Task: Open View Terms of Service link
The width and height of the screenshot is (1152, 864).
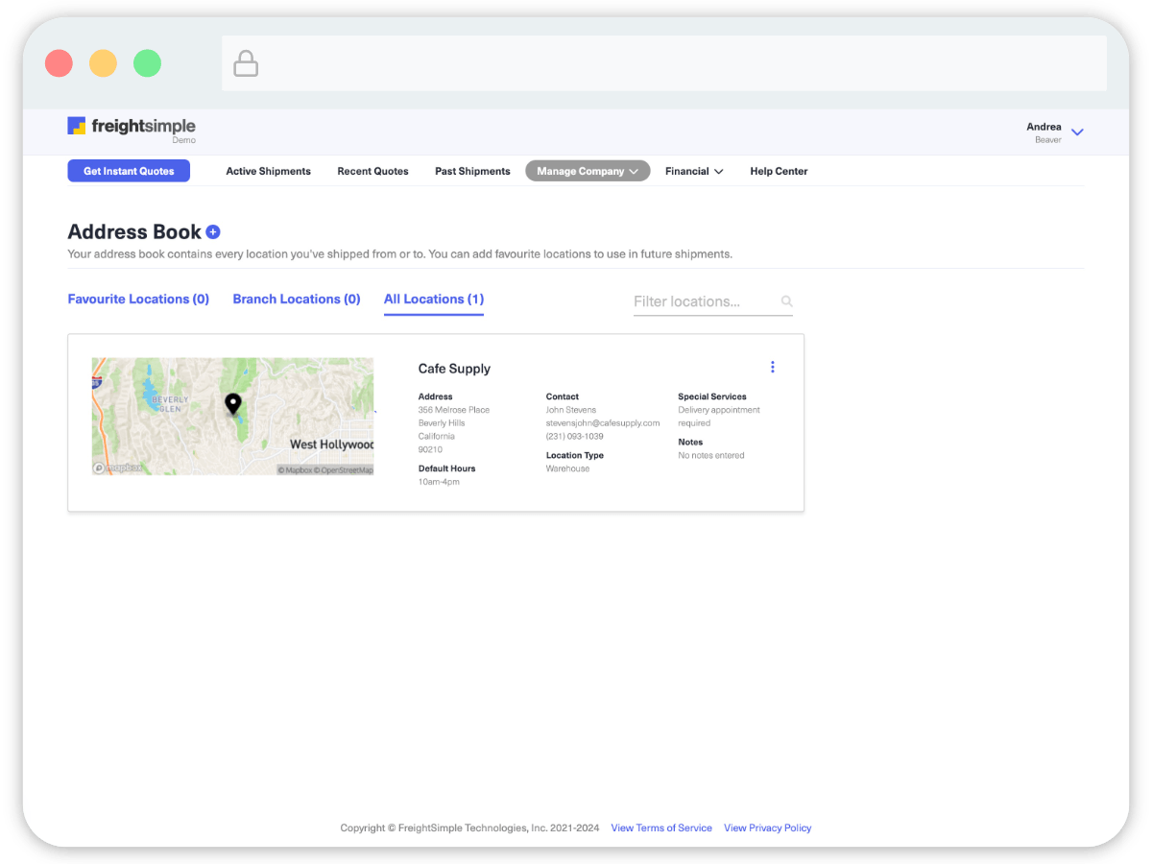Action: (660, 828)
